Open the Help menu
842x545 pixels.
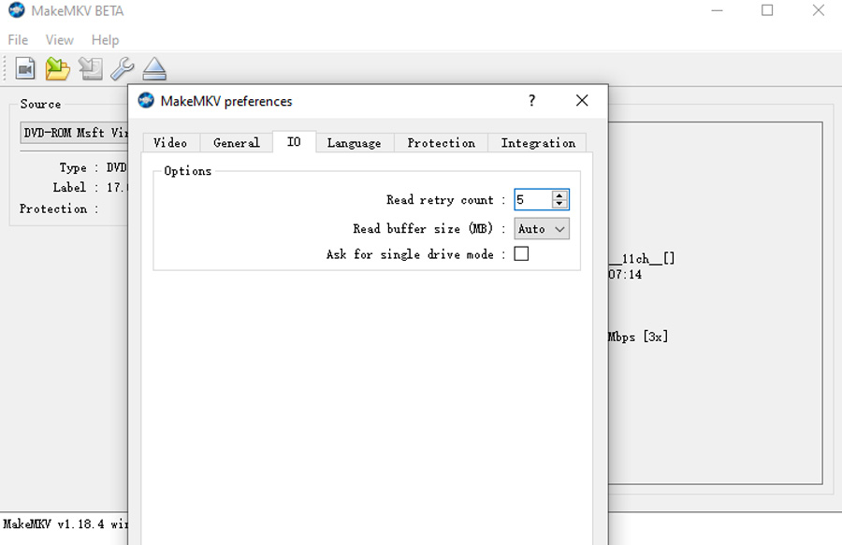pos(105,39)
